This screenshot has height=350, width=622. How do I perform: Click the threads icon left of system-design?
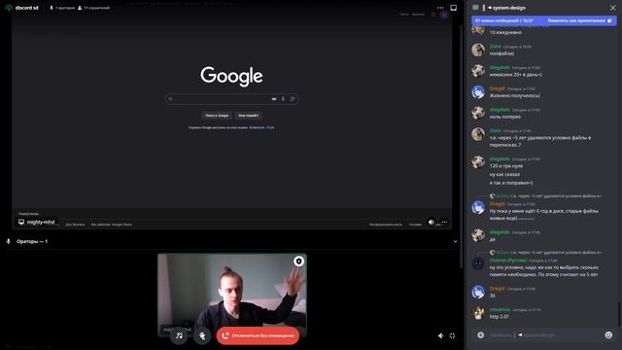pyautogui.click(x=475, y=8)
